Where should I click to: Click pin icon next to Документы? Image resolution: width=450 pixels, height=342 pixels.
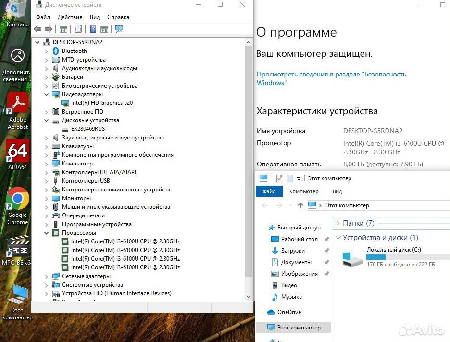[326, 262]
